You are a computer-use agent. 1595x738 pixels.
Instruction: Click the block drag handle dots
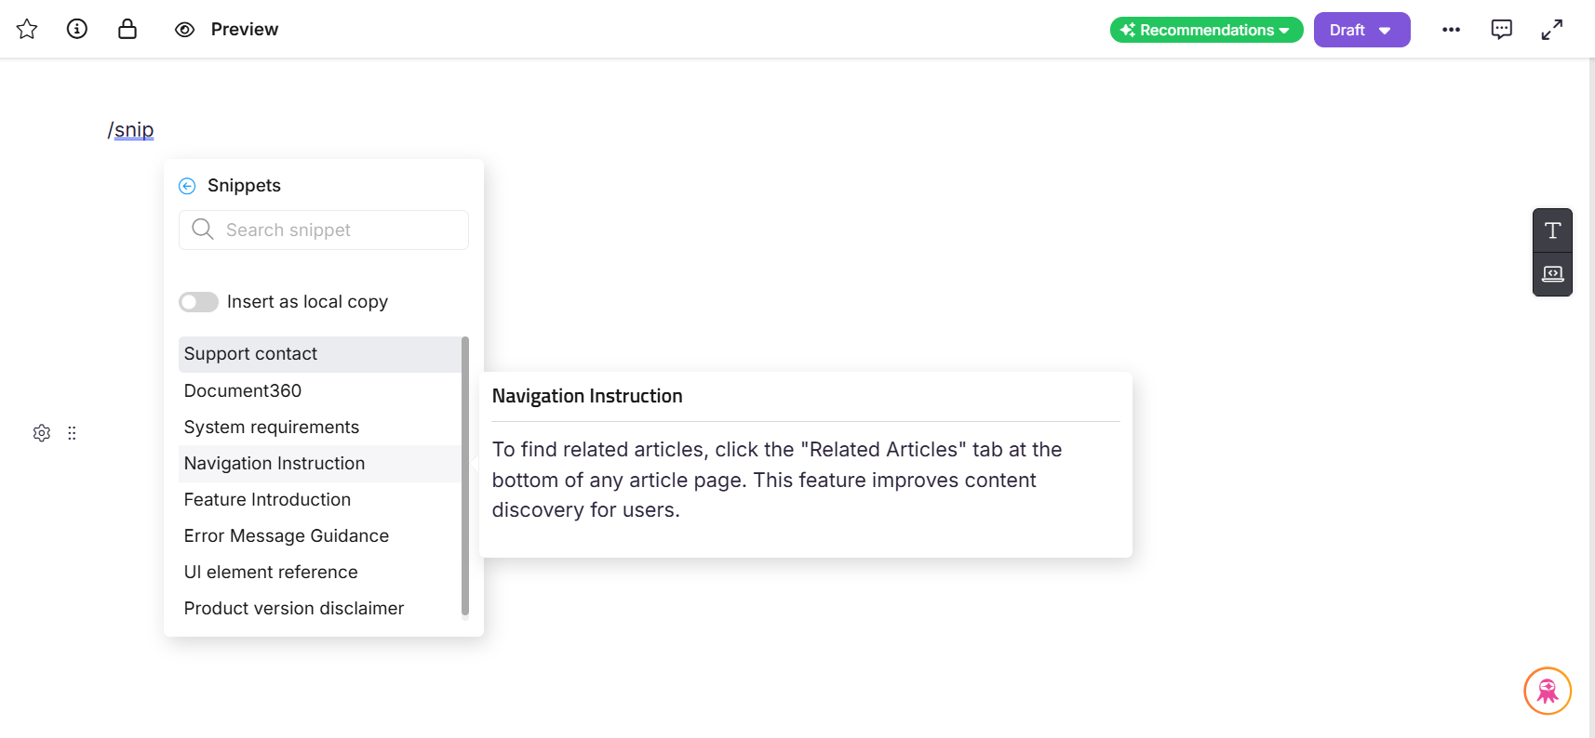72,433
